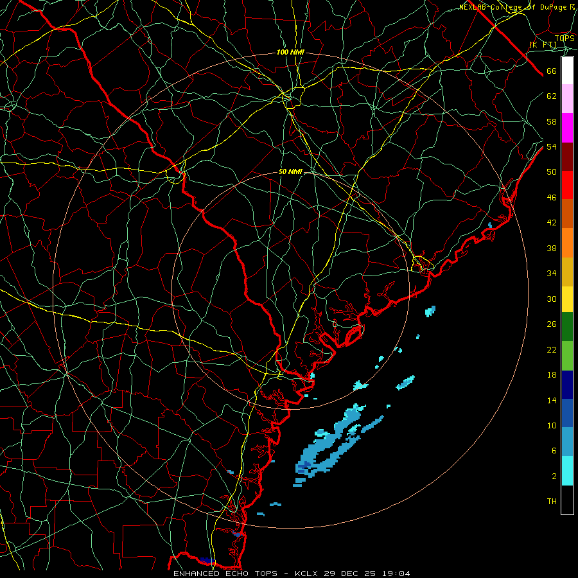Click the yellow 30 kft legend swatch

coord(567,299)
